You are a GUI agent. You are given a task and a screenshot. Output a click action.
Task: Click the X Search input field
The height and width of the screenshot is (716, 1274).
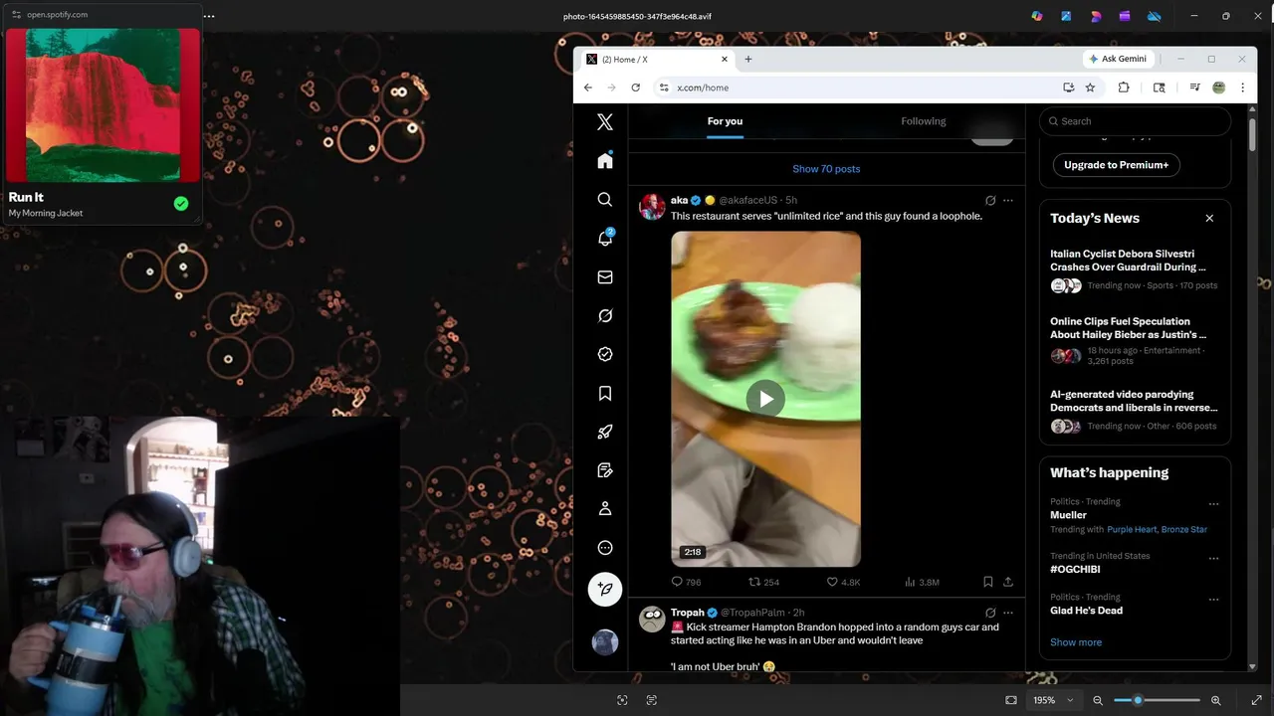[x=1135, y=121]
